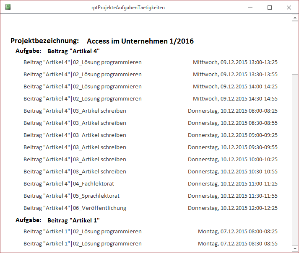
Task: Click date 'Mittwoch, 09.12.2015 13:30-13:55'
Action: point(235,75)
